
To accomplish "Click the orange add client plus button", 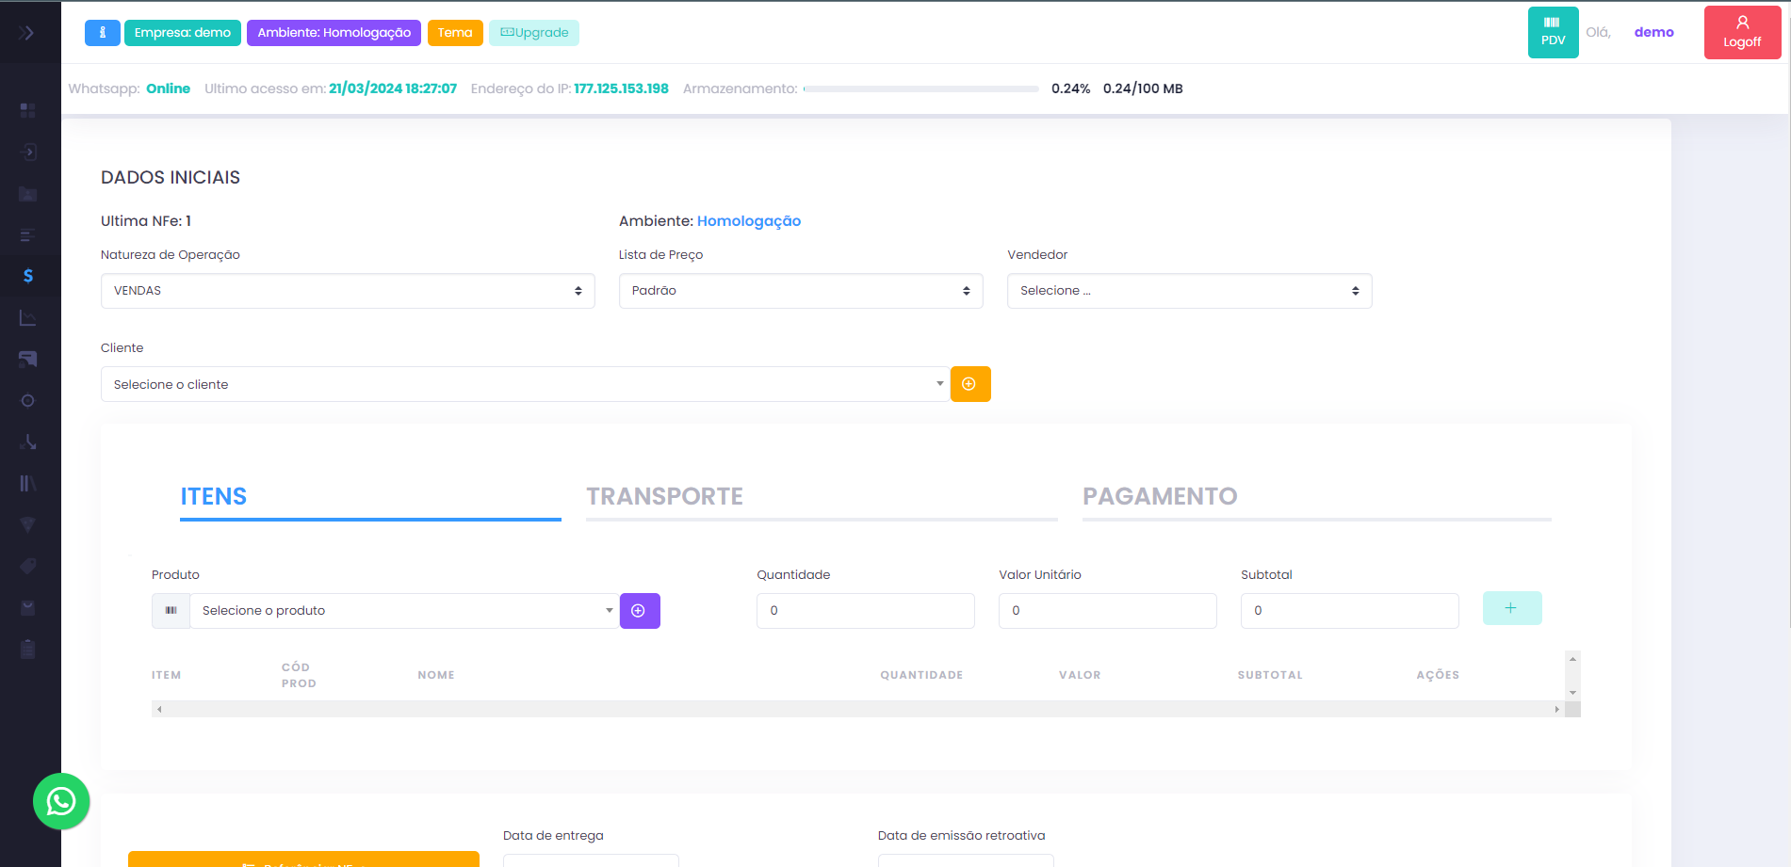I will point(969,384).
